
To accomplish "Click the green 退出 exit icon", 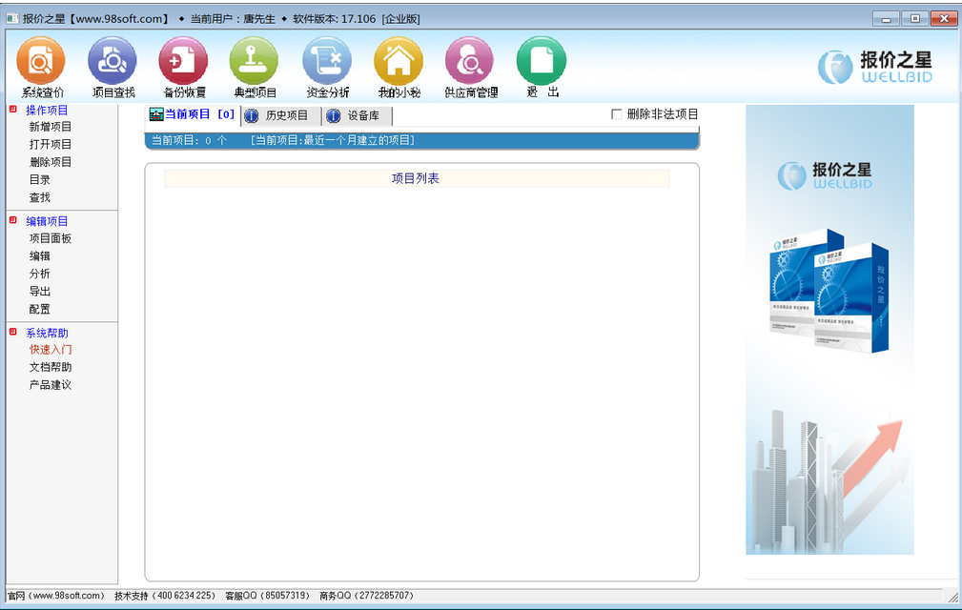I will point(542,61).
